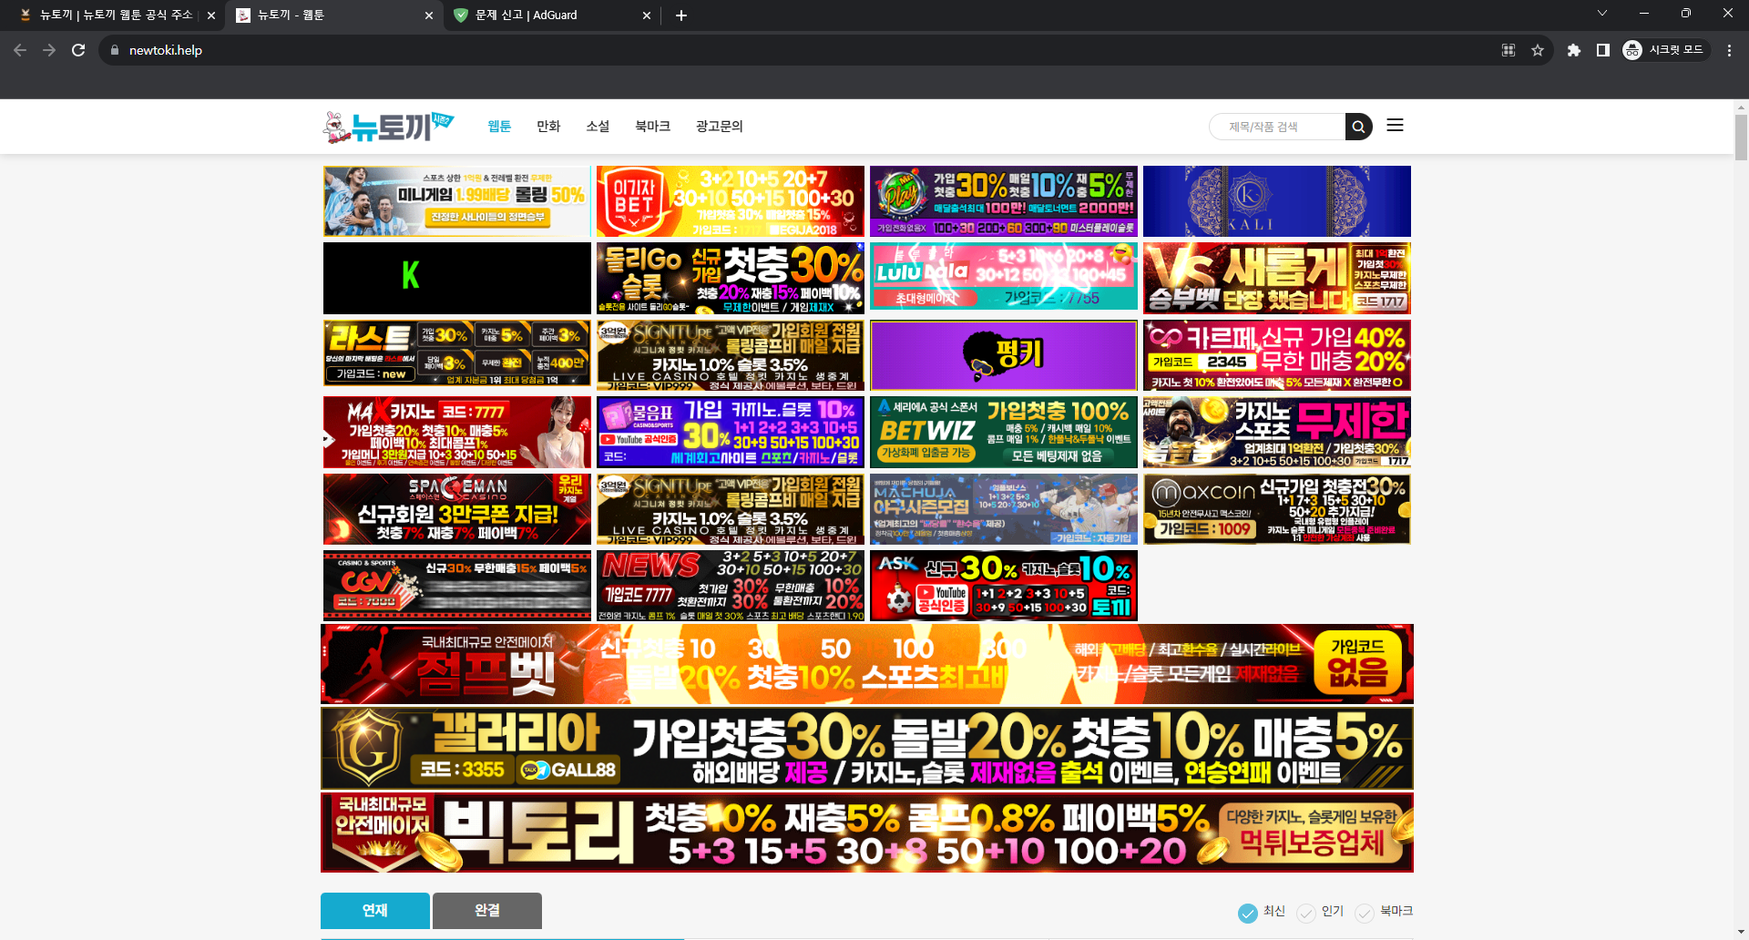Click the purple 펑키 banner
1749x940 pixels.
1003,355
